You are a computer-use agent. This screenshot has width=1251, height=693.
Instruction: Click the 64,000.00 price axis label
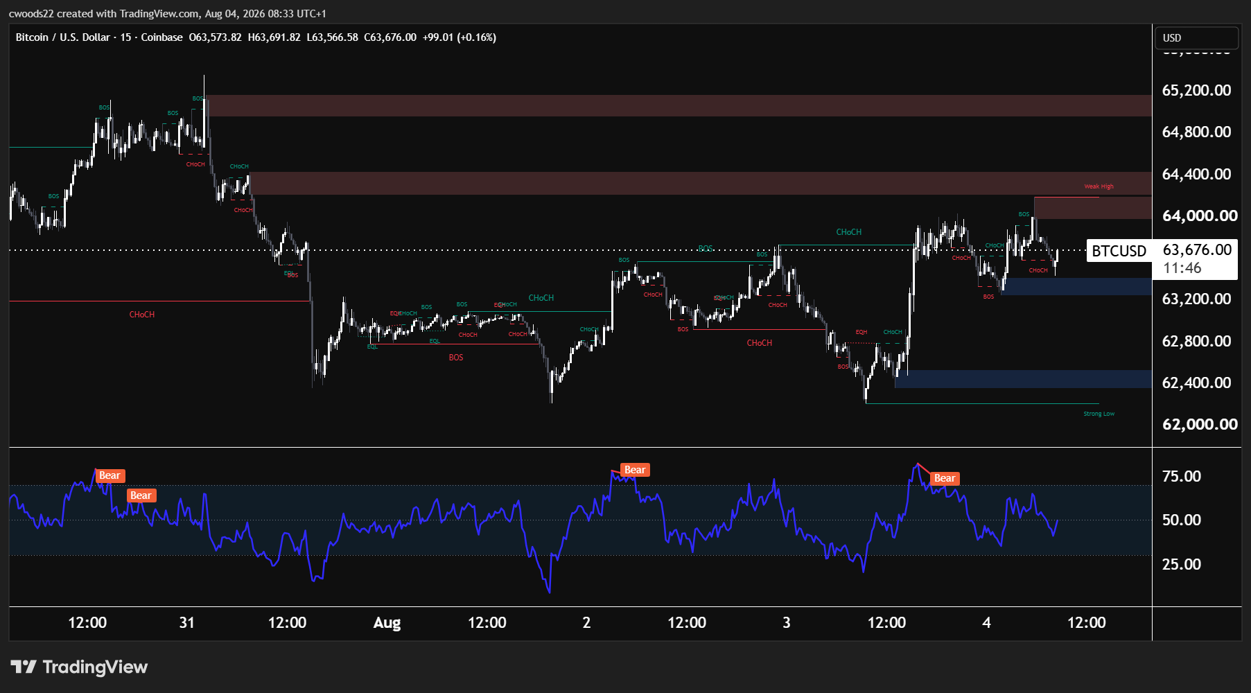tap(1200, 216)
